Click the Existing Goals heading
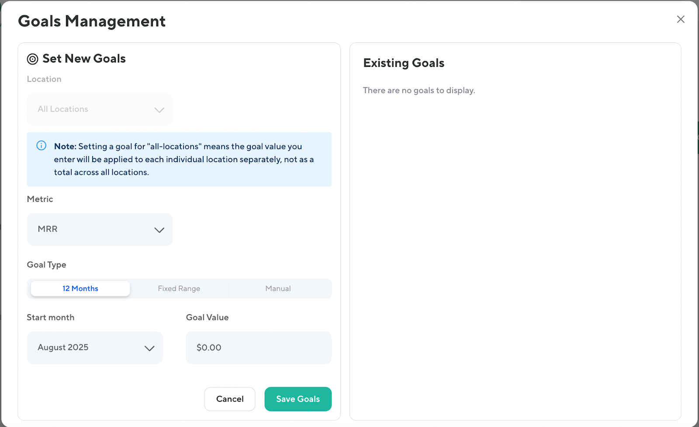The width and height of the screenshot is (699, 427). 404,63
